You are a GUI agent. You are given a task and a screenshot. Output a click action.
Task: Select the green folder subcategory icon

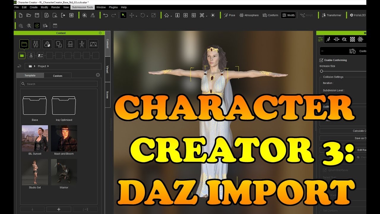click(22, 55)
